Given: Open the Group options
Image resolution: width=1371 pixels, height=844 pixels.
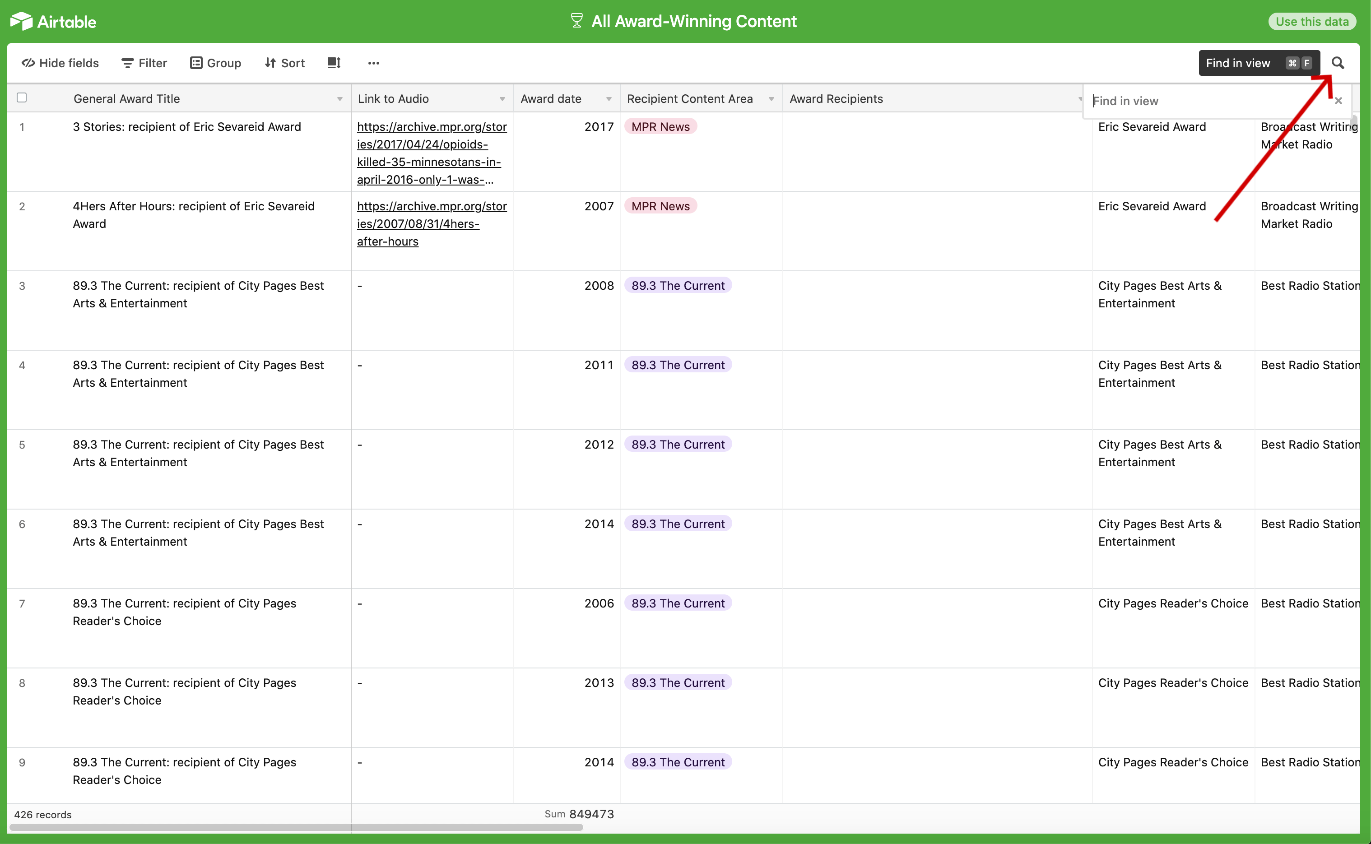Looking at the screenshot, I should 215,63.
